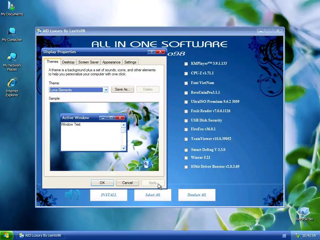Click the Select All button
This screenshot has height=240, width=320.
(x=152, y=195)
